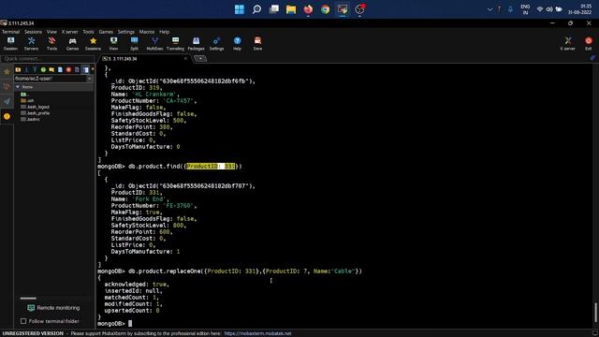Click the 'modifiedCount: 1' output line
Viewport: 599px width, 337px height.
(133, 304)
